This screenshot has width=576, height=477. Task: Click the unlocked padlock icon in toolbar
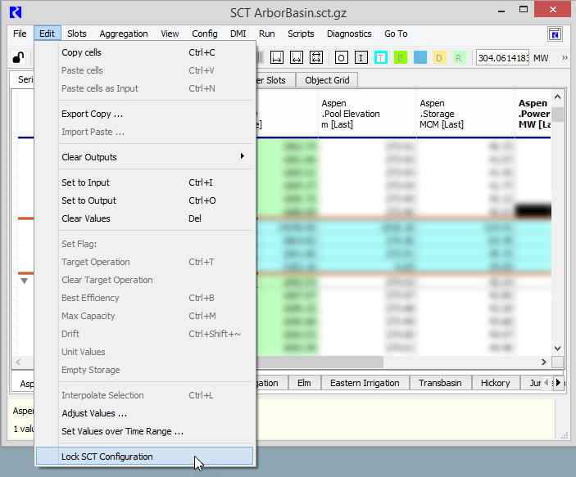click(17, 57)
